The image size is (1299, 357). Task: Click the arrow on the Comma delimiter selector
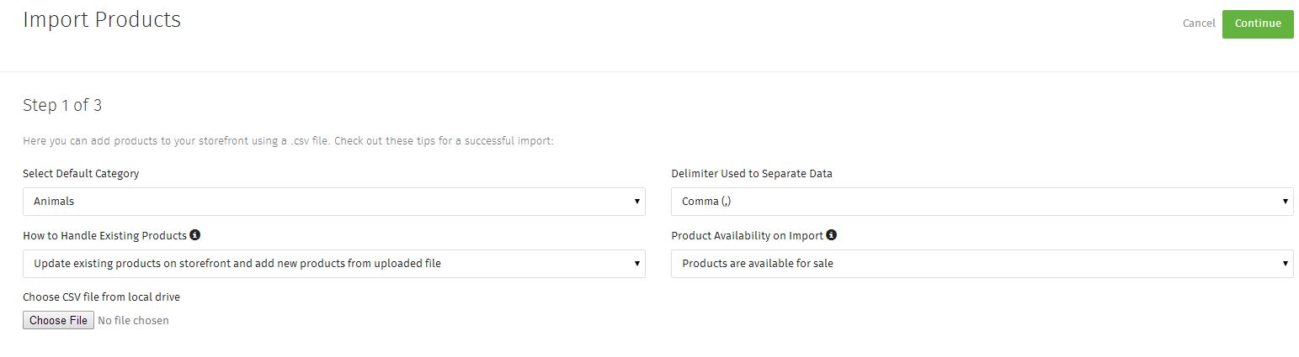[x=1285, y=202]
